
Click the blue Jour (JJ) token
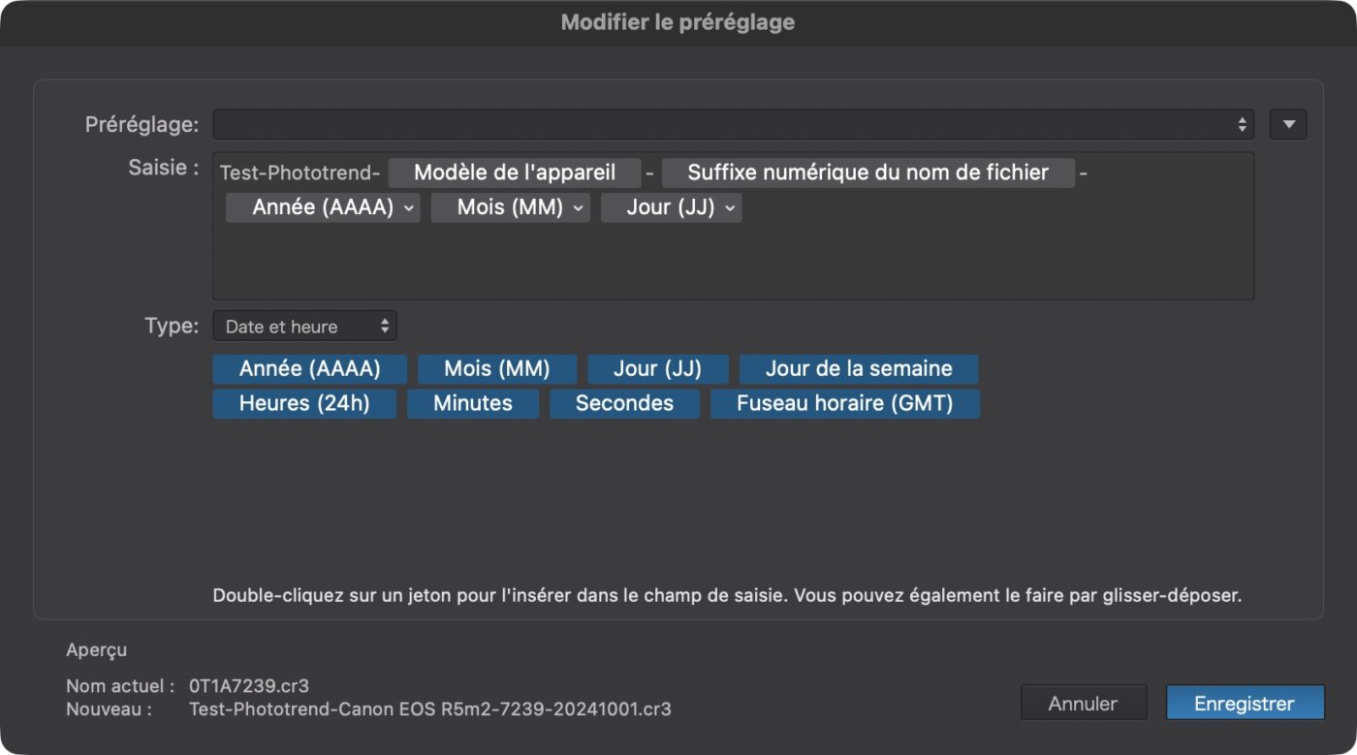coord(657,369)
